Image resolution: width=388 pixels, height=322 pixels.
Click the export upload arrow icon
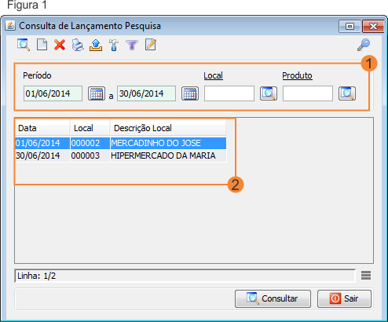(96, 45)
